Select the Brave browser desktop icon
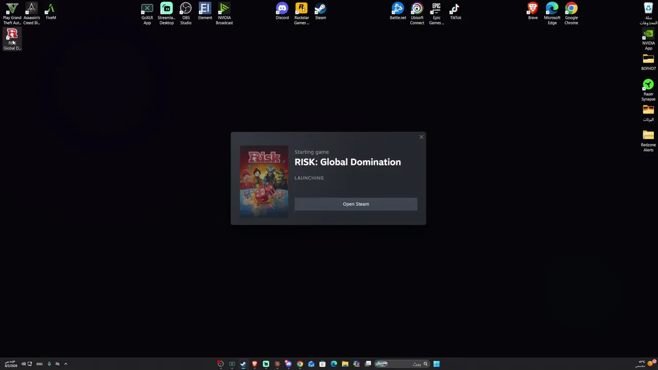The height and width of the screenshot is (370, 658). 533,11
